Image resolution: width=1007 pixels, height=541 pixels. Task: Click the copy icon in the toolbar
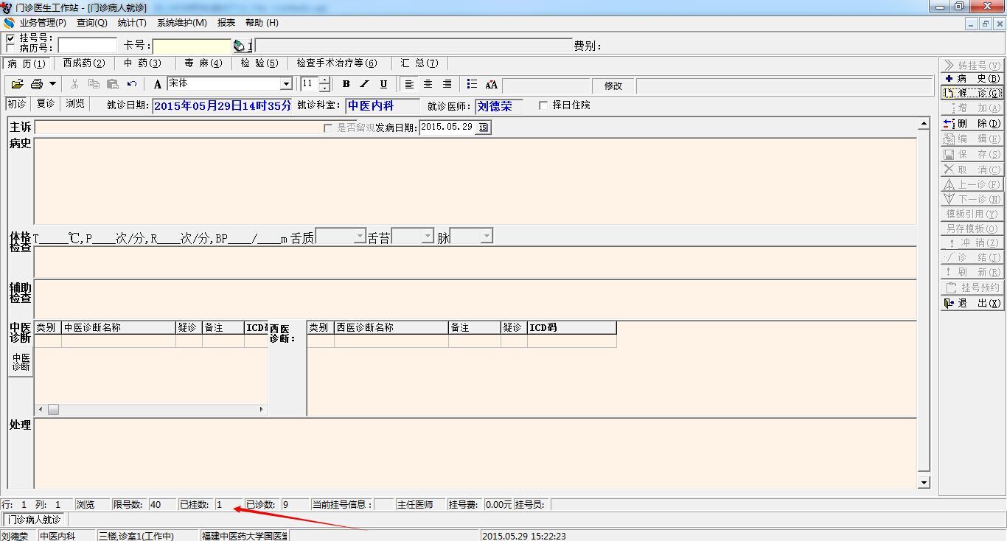coord(94,85)
